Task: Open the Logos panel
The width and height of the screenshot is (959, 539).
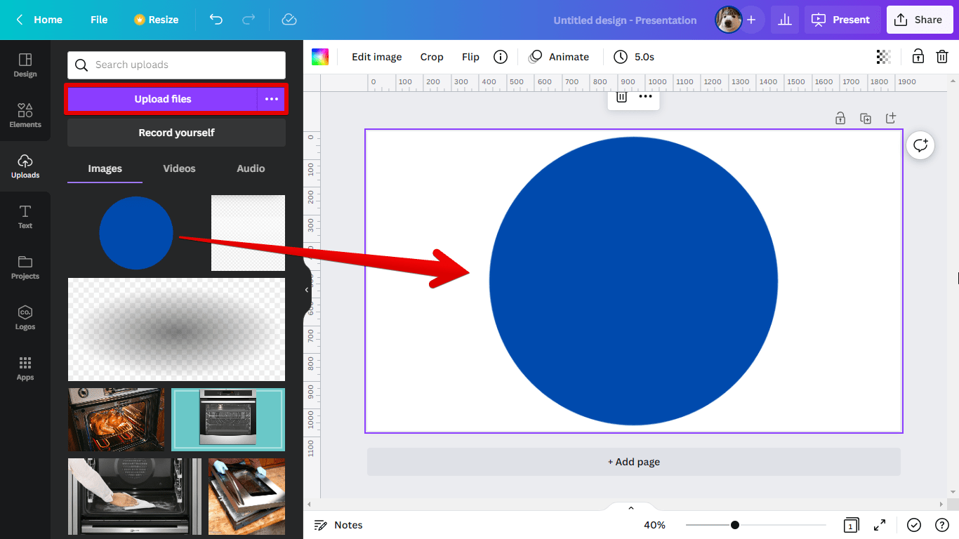Action: click(x=25, y=317)
